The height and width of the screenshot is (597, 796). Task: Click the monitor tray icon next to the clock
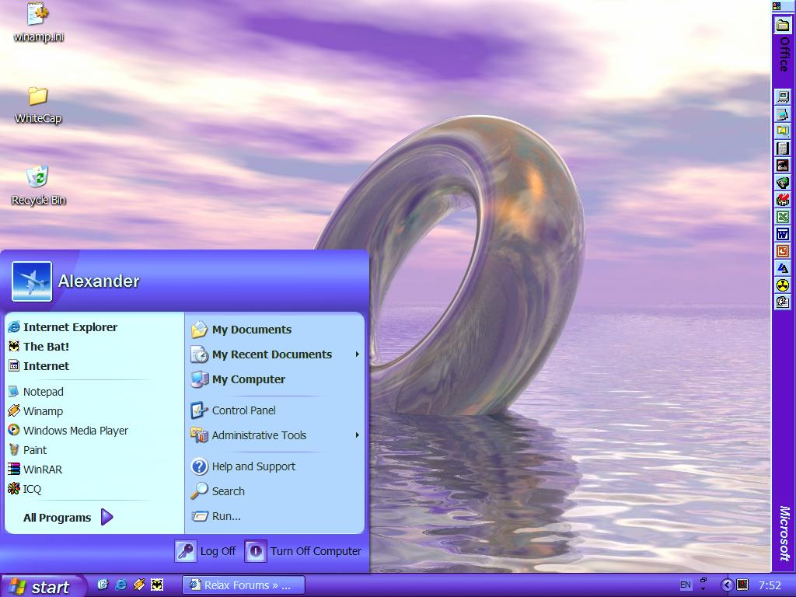pos(742,585)
